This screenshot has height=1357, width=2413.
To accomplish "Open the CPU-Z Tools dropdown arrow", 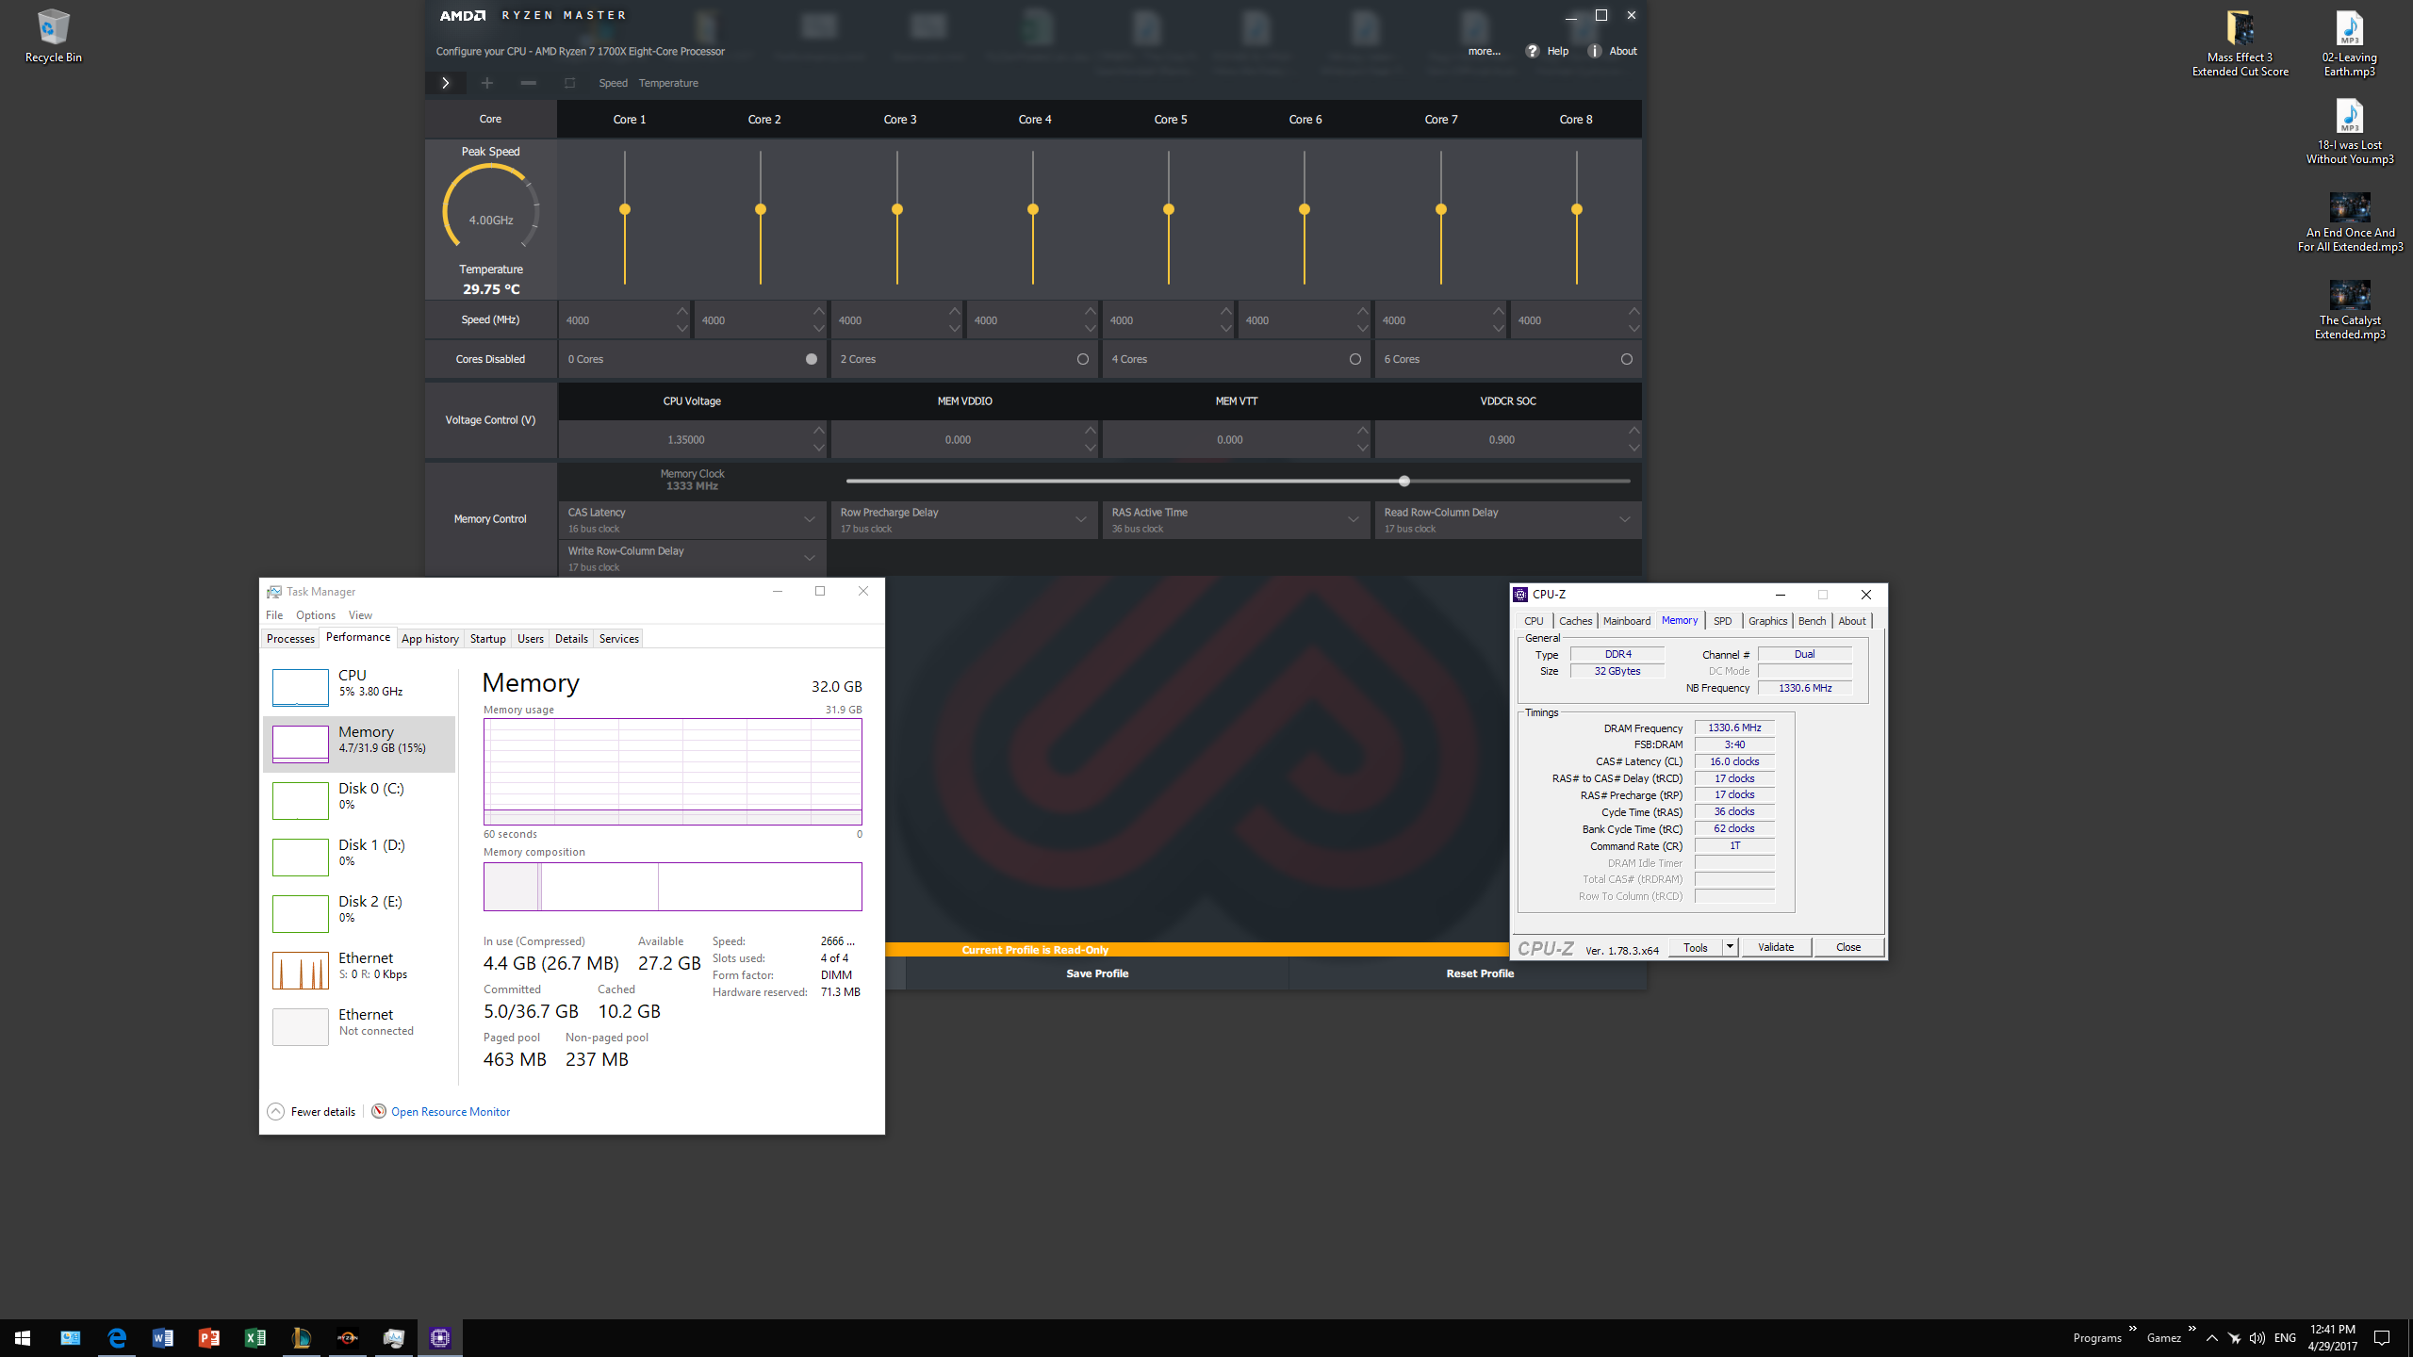I will [1730, 947].
